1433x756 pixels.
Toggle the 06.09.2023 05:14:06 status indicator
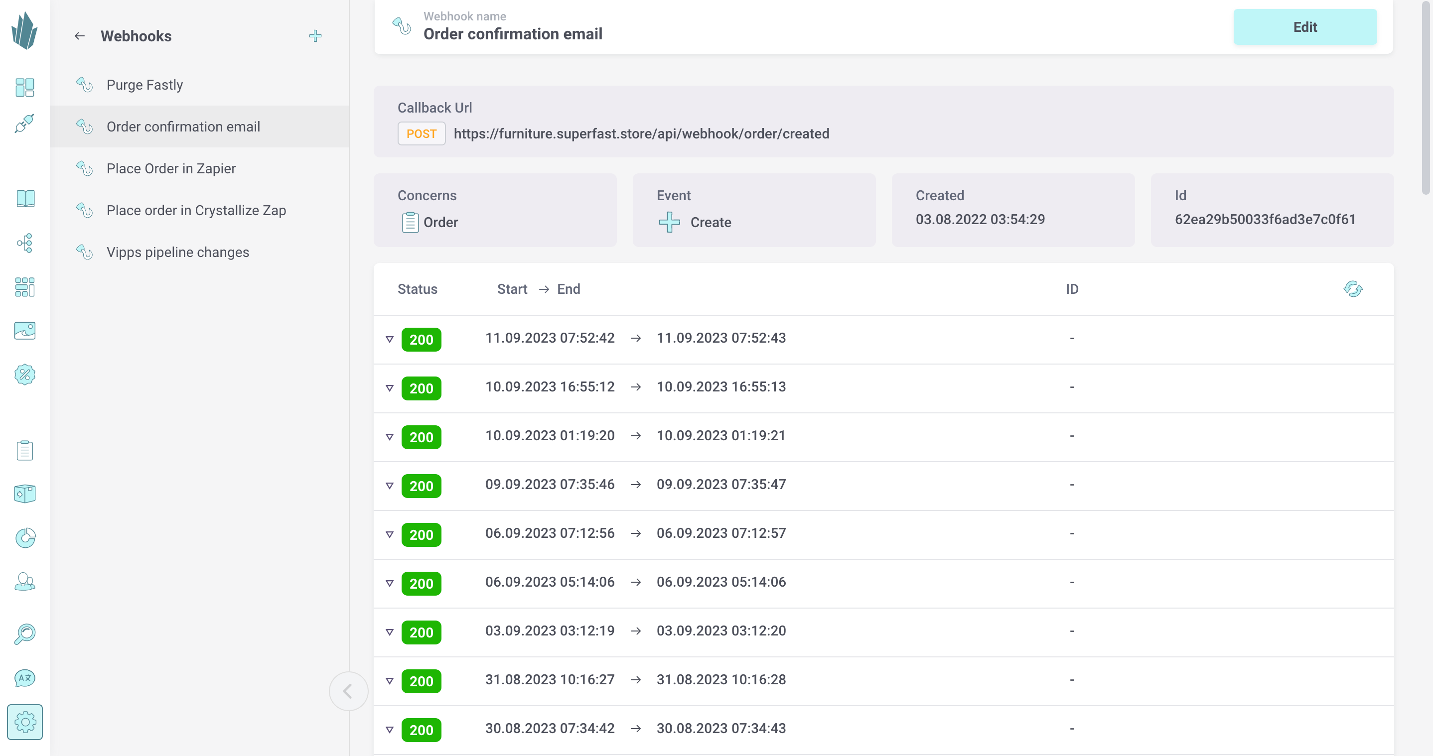(x=389, y=583)
